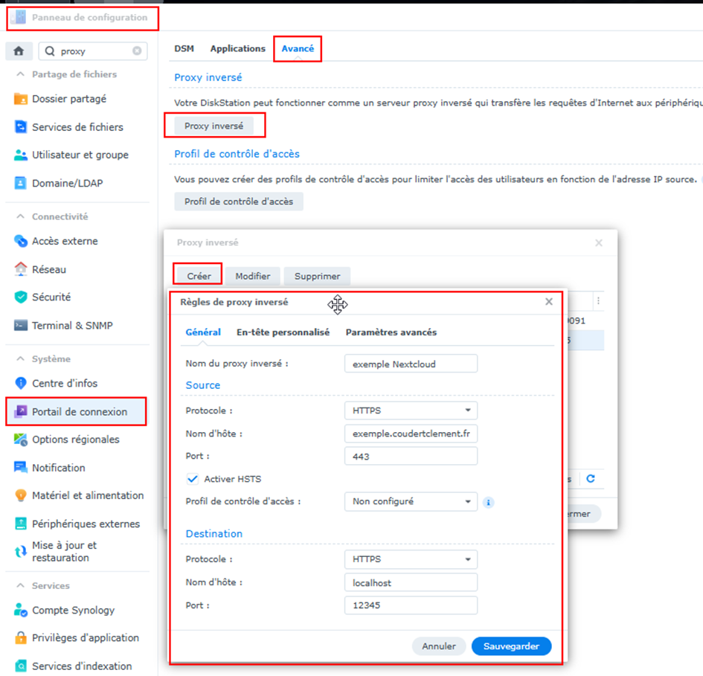This screenshot has height=676, width=703.
Task: Open Terminal & SNMP settings
Action: [72, 325]
